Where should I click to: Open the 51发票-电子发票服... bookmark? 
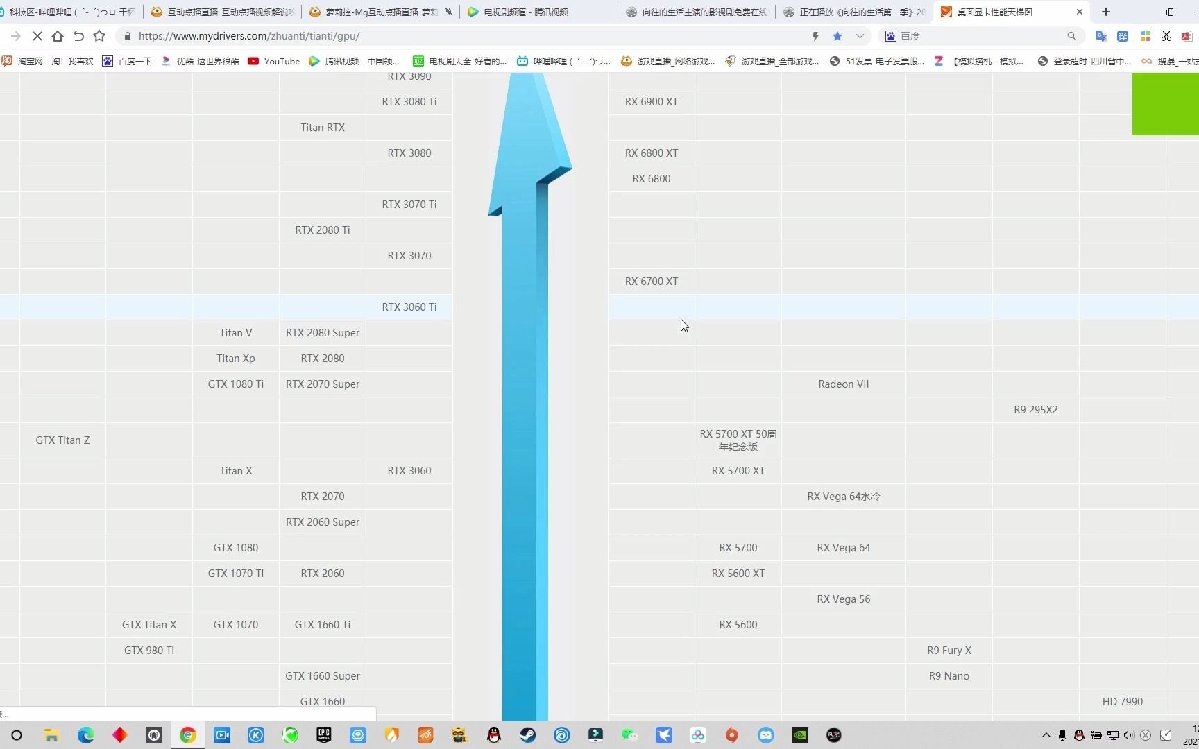(876, 61)
